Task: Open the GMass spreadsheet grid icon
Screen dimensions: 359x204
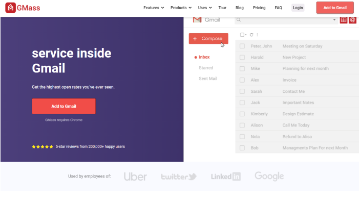Action: click(344, 20)
